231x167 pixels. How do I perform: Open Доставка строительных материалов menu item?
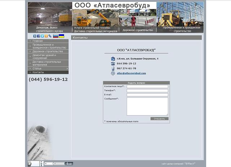coord(48,63)
